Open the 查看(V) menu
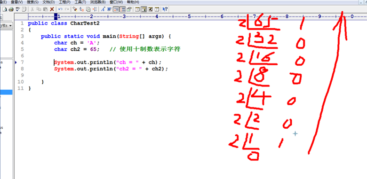This screenshot has height=179, width=367. coord(17,2)
